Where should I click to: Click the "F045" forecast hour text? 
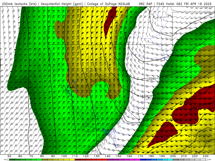160,4
